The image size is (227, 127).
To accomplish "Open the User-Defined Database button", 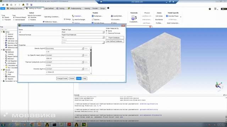I will pos(115,41).
